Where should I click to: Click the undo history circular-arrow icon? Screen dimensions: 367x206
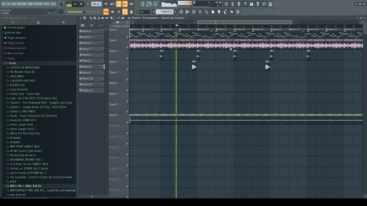coord(226,4)
